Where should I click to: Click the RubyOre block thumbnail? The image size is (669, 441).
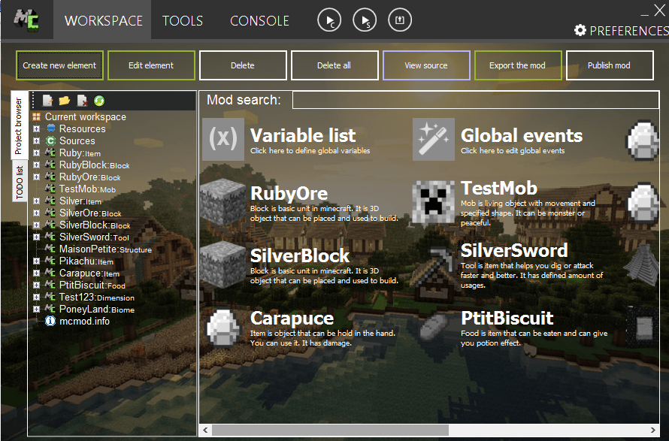(x=223, y=202)
